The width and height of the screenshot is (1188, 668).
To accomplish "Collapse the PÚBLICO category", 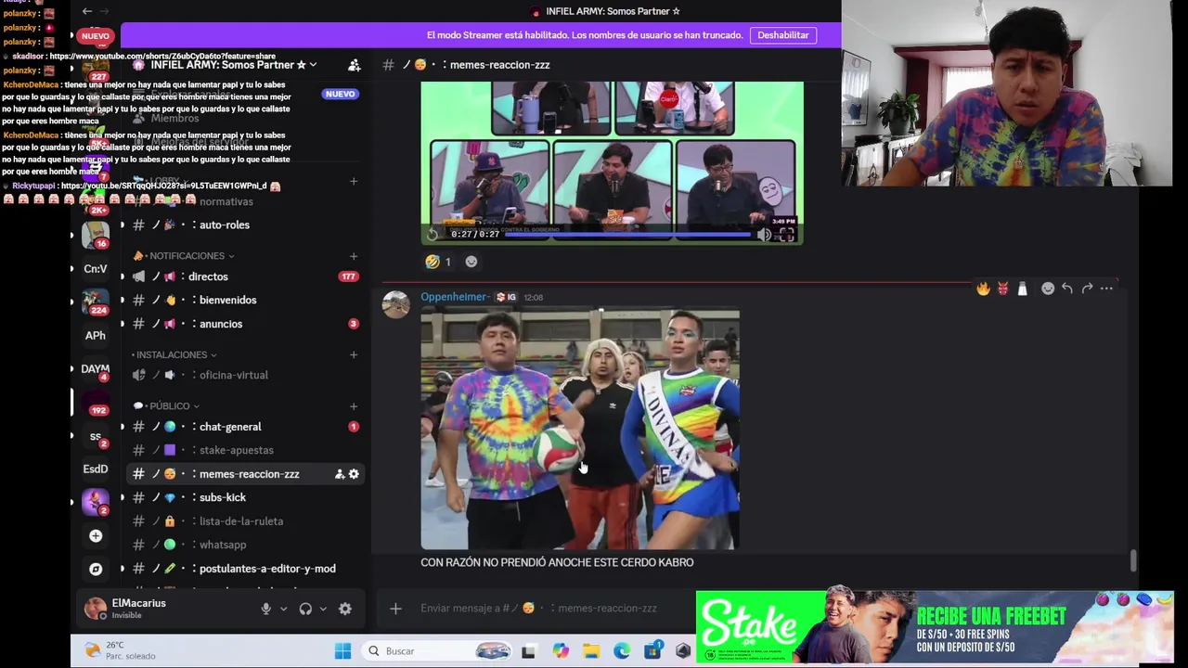I will click(x=167, y=405).
